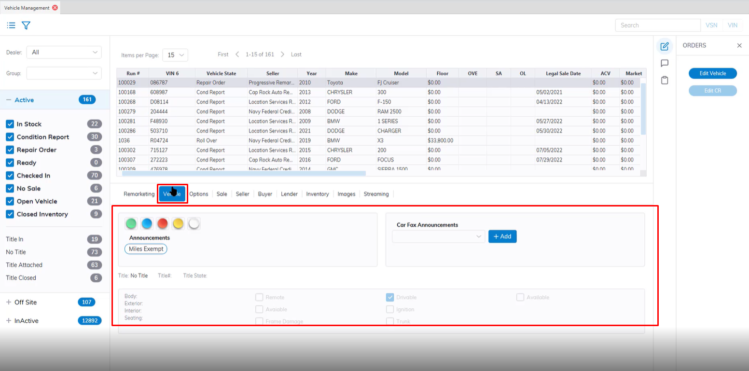
Task: Open the filter funnel icon
Action: [x=26, y=26]
